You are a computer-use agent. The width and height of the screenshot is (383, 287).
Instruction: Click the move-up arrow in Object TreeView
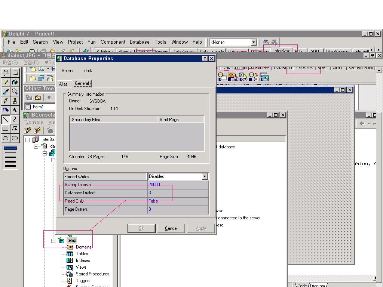point(49,98)
